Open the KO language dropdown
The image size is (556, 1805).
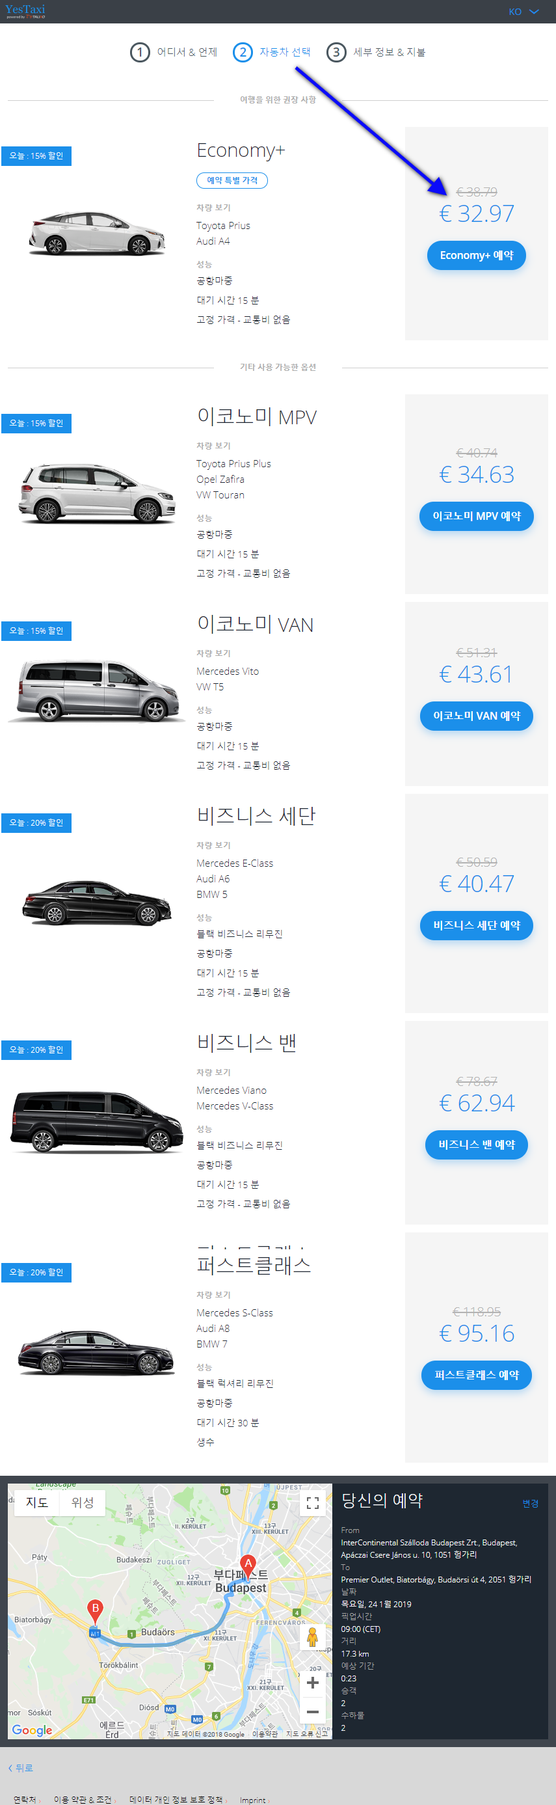coord(523,12)
